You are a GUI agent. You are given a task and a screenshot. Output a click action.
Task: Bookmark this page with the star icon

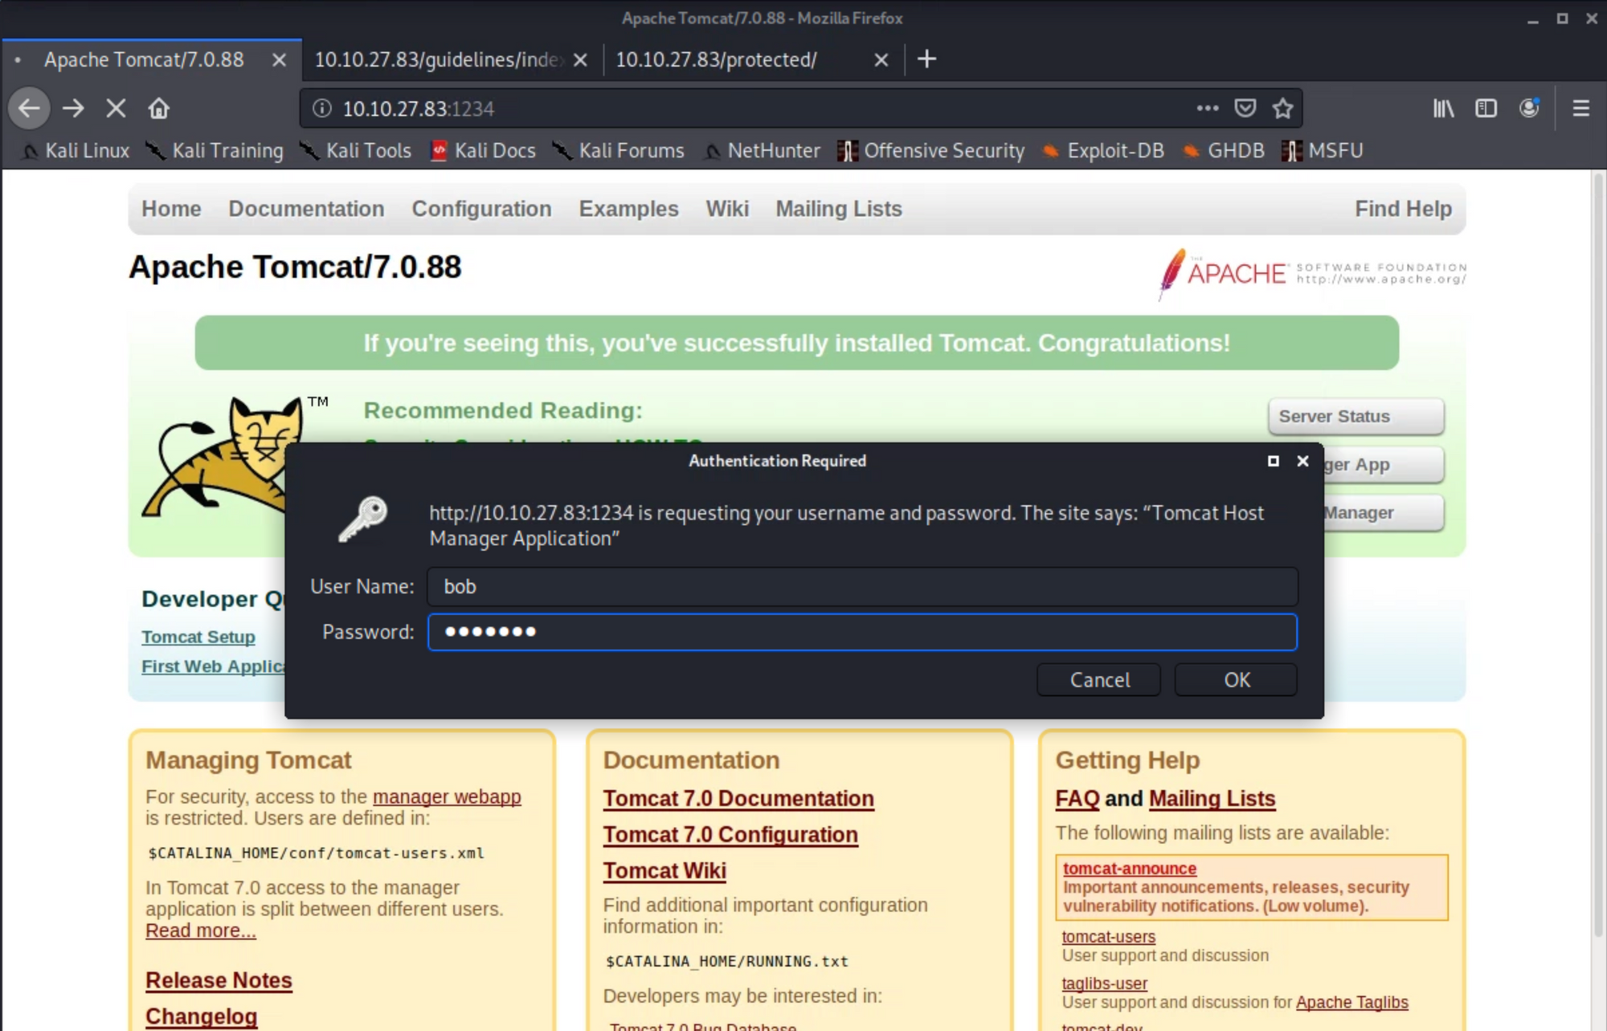pos(1282,108)
